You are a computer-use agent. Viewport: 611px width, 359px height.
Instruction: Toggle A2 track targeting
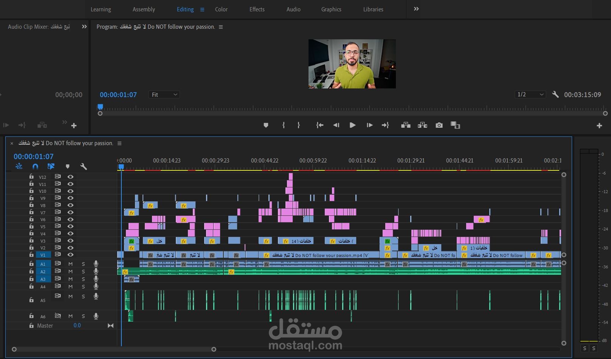[x=43, y=271]
